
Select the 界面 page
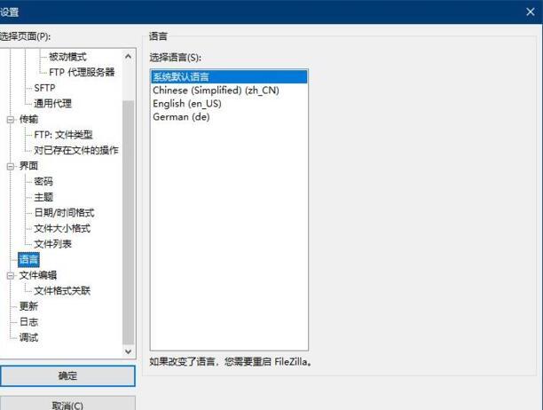pyautogui.click(x=28, y=166)
